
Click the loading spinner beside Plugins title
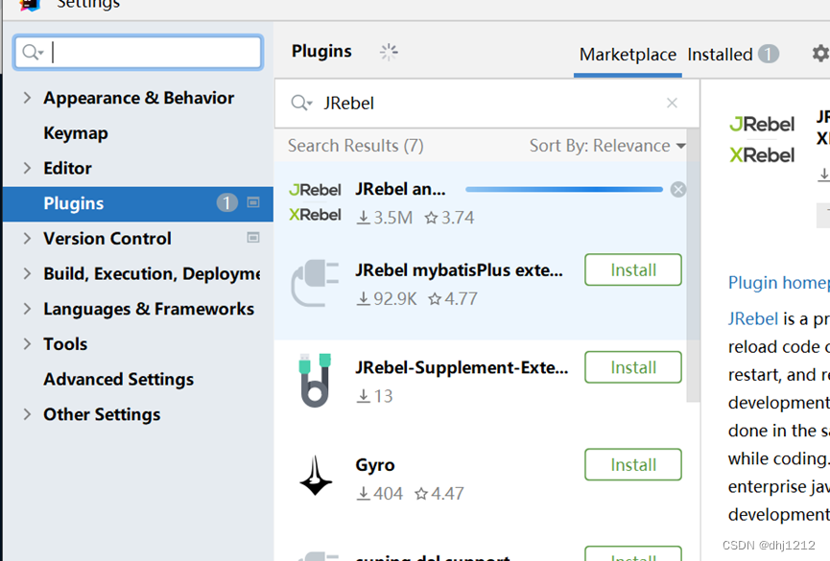[389, 52]
